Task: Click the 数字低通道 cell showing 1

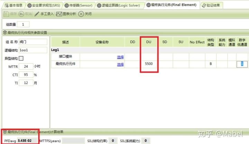Action: [x=242, y=64]
